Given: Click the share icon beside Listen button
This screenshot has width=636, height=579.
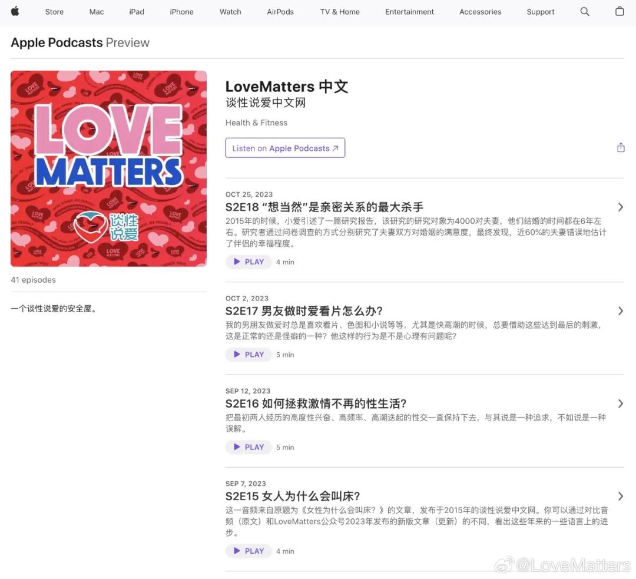Looking at the screenshot, I should coord(621,147).
